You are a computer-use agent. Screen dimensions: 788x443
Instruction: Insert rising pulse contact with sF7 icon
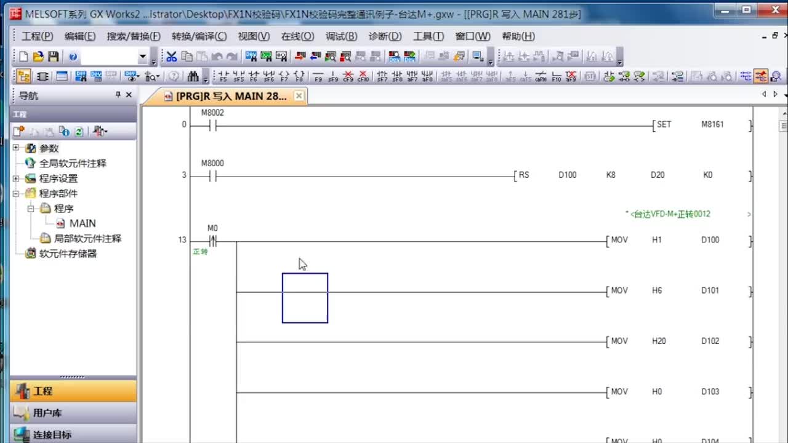click(382, 76)
